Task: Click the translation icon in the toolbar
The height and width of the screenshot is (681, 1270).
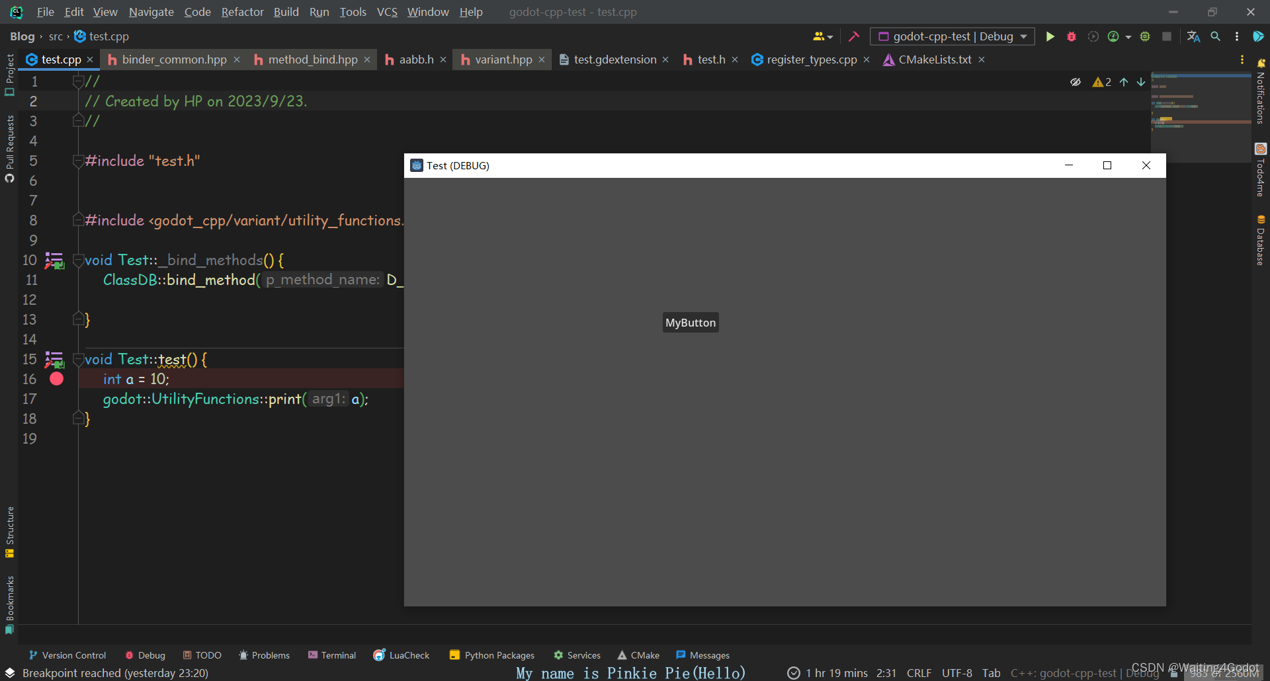Action: (1194, 36)
